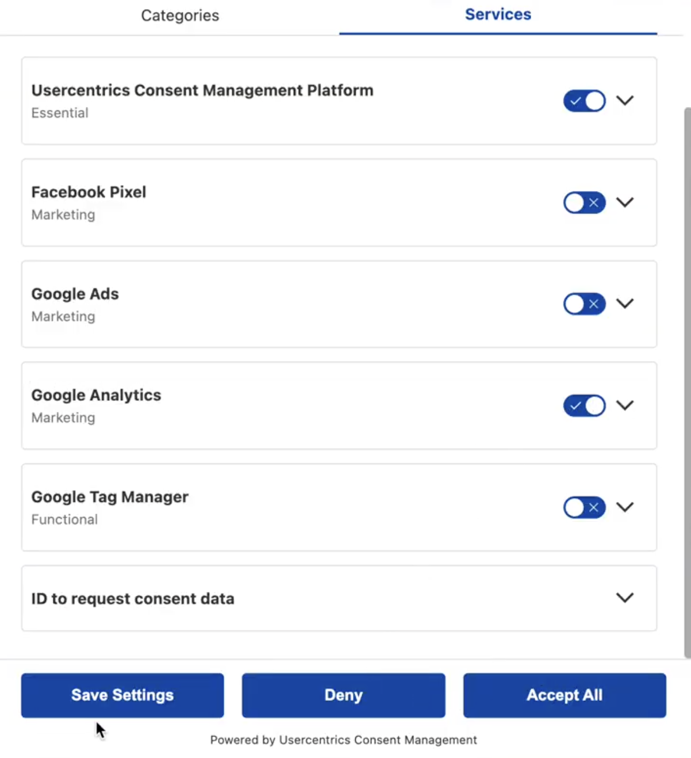Screen dimensions: 691x758
Task: Expand Usercentrics Consent Management Platform details chevron
Action: [625, 100]
